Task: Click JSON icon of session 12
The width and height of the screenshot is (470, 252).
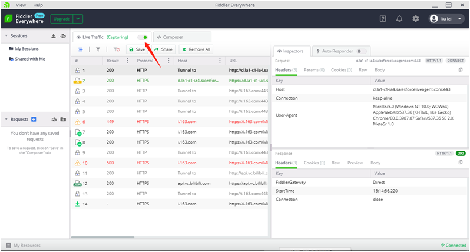Action: 77,183
